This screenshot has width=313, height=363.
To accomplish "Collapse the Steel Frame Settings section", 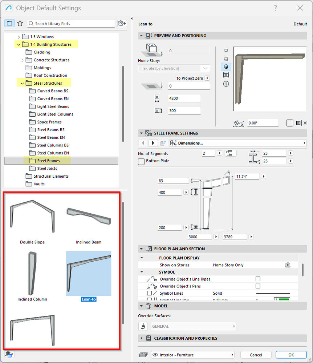I will (x=141, y=133).
